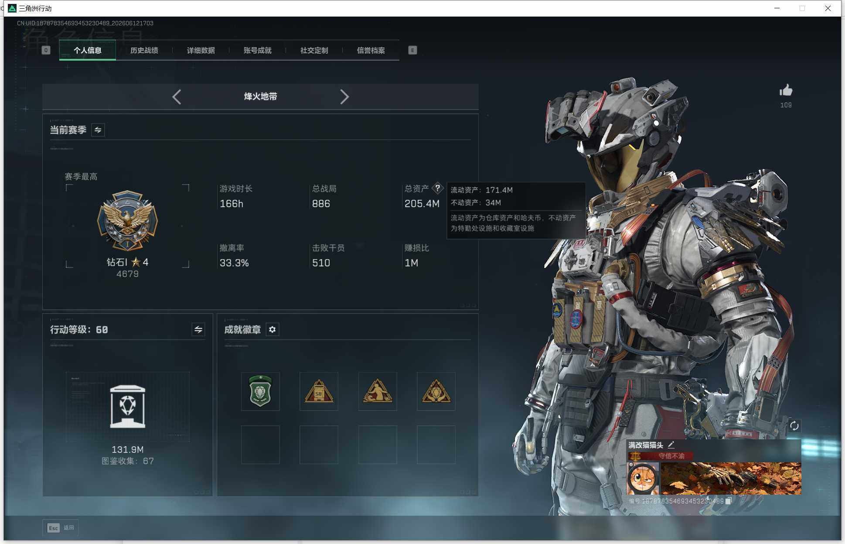Click the triangle badge with a gem emblem
This screenshot has width=845, height=544.
[436, 391]
